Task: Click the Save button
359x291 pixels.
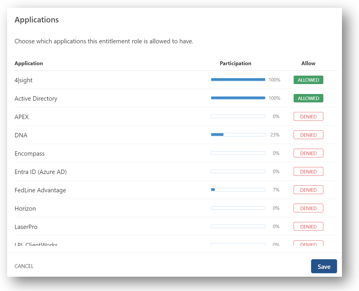Action: pyautogui.click(x=324, y=266)
